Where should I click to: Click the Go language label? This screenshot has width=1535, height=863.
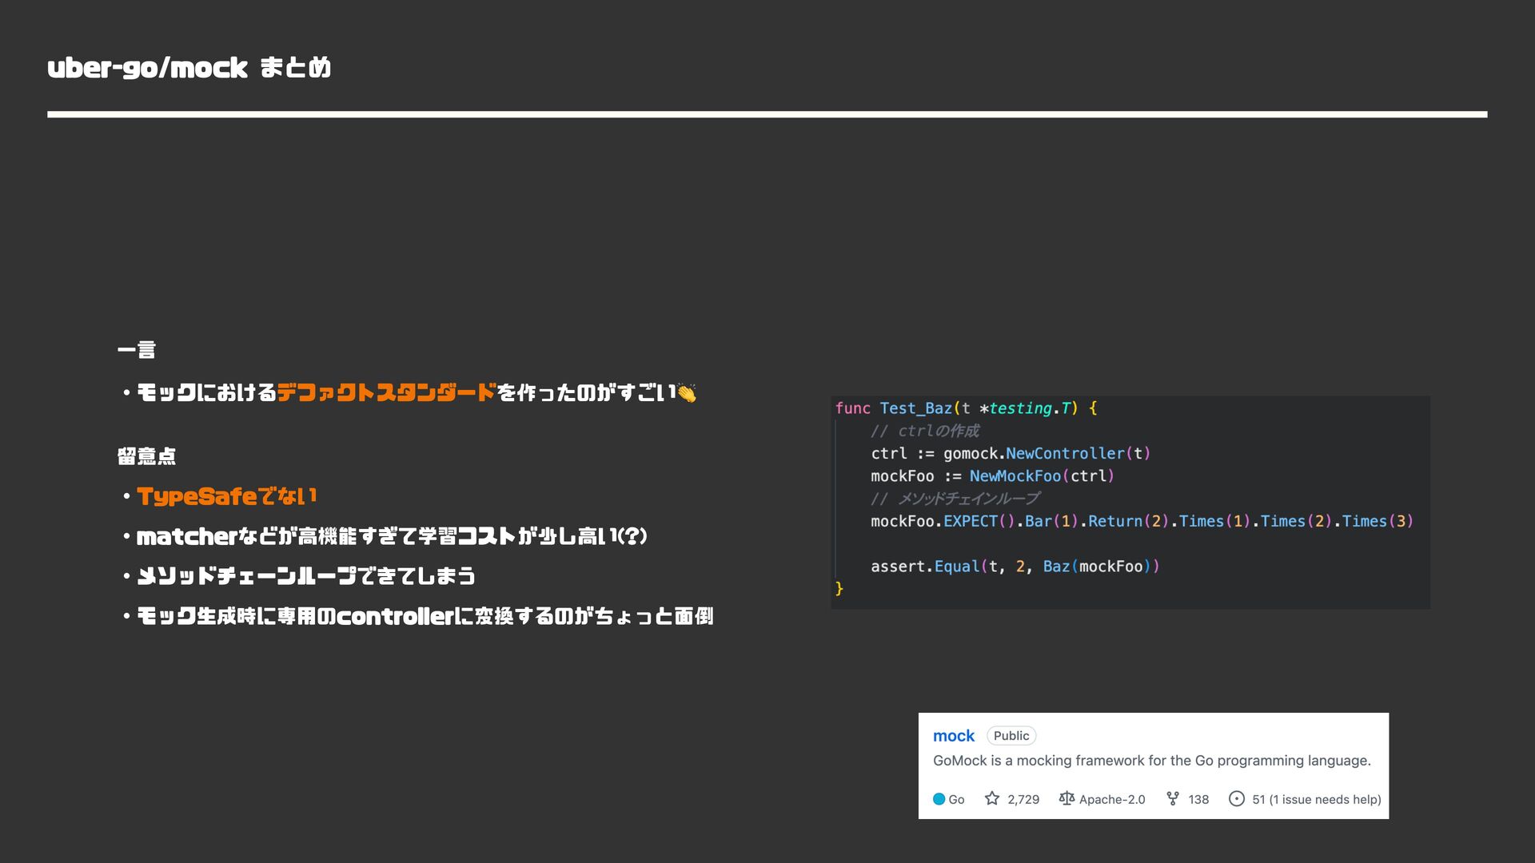coord(956,799)
